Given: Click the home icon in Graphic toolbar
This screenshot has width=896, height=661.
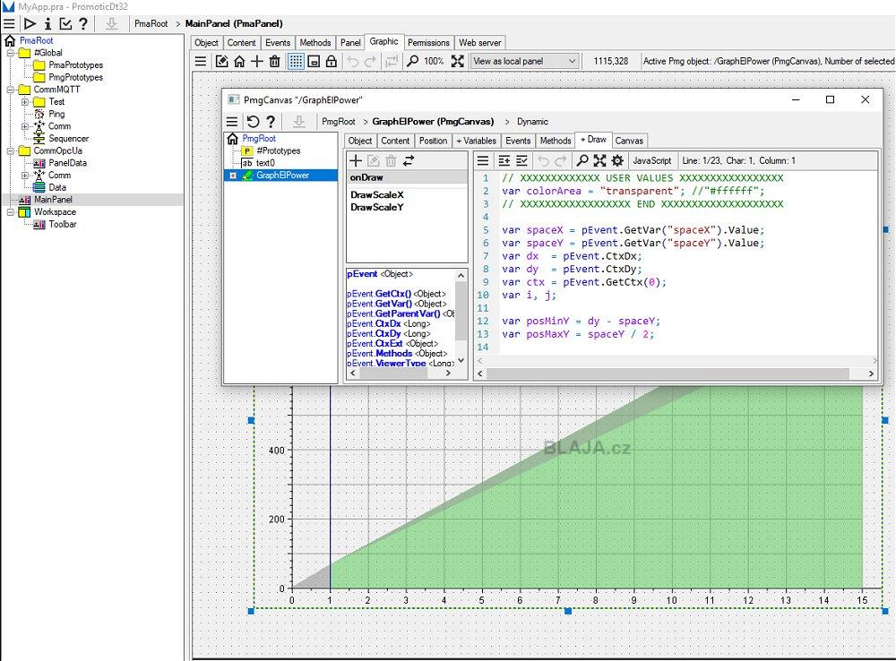Looking at the screenshot, I should tap(239, 61).
